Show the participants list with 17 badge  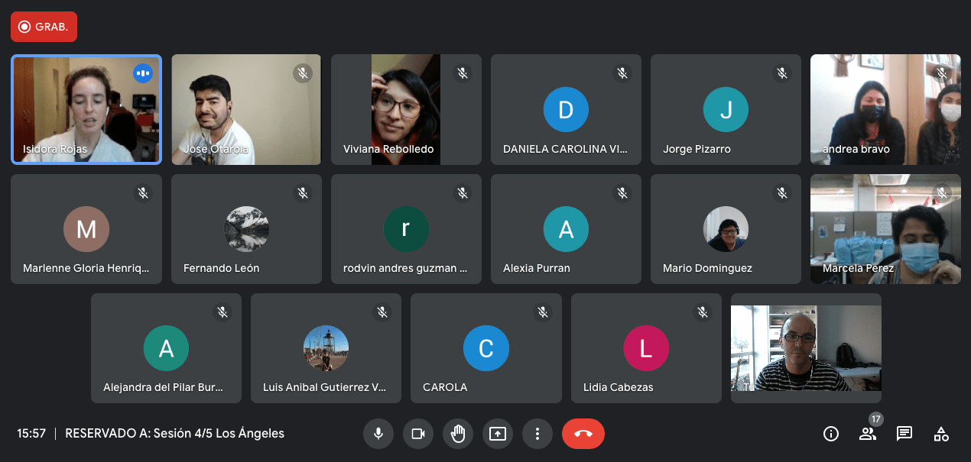pyautogui.click(x=868, y=434)
